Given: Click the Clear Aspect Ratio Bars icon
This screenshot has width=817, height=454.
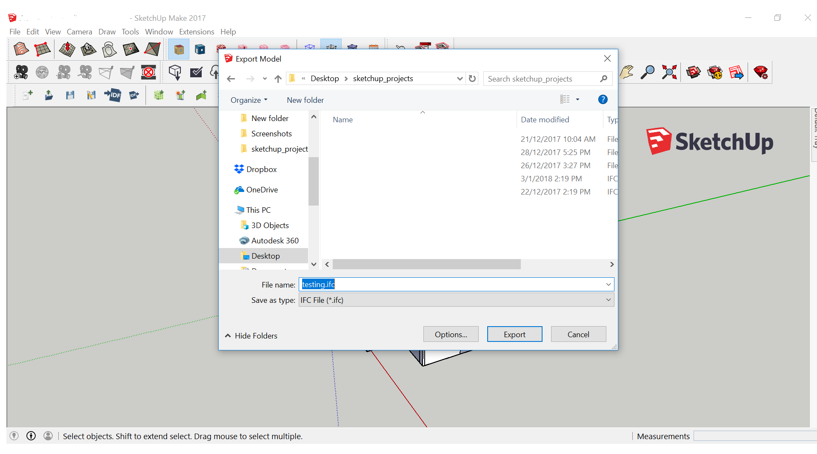Looking at the screenshot, I should point(149,72).
